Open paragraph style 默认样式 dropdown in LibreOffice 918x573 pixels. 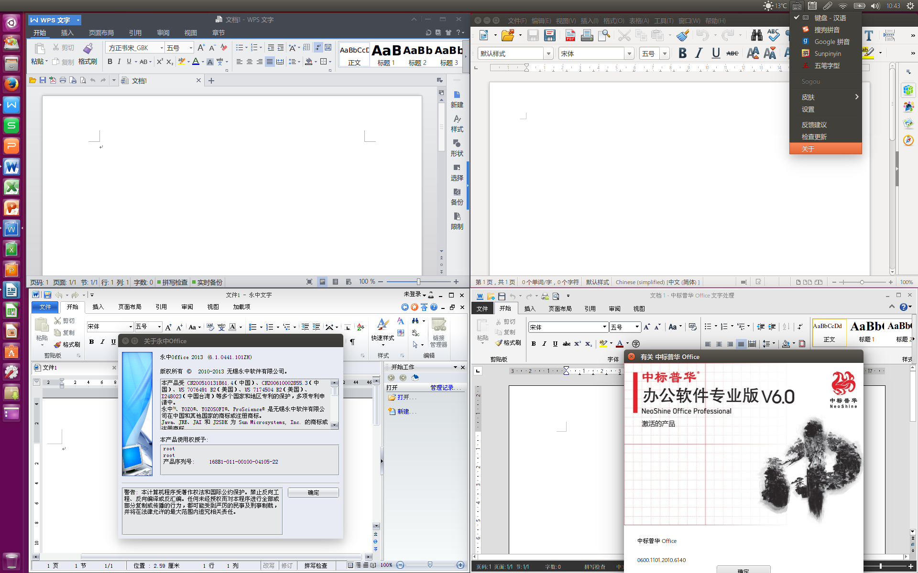[x=548, y=53]
